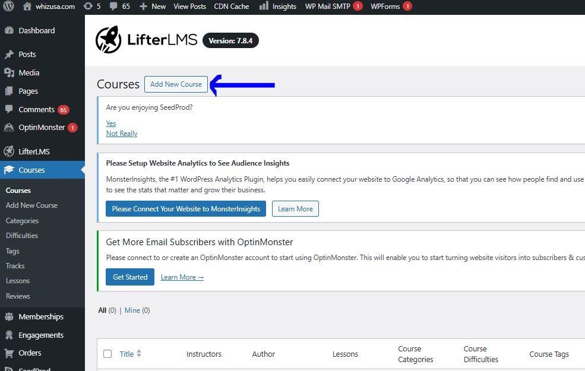Click the Dashboard gauge icon in sidebar
Image resolution: width=585 pixels, height=371 pixels.
pos(9,31)
